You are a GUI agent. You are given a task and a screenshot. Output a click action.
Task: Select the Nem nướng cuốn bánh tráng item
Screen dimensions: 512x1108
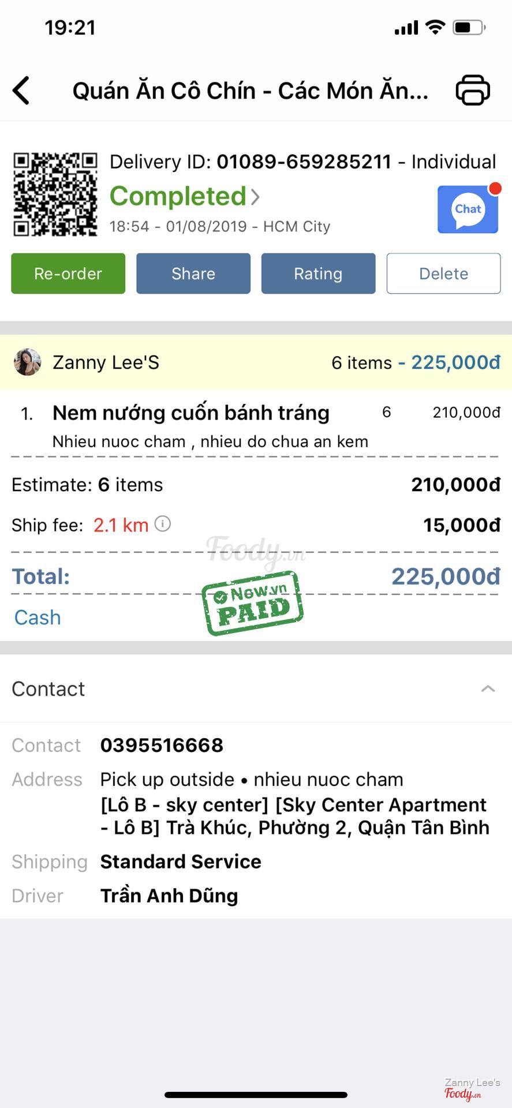click(x=191, y=413)
